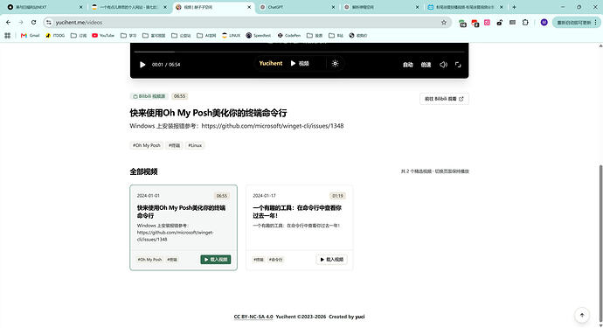
Task: Bookmark this page with the star icon
Action: pyautogui.click(x=443, y=23)
